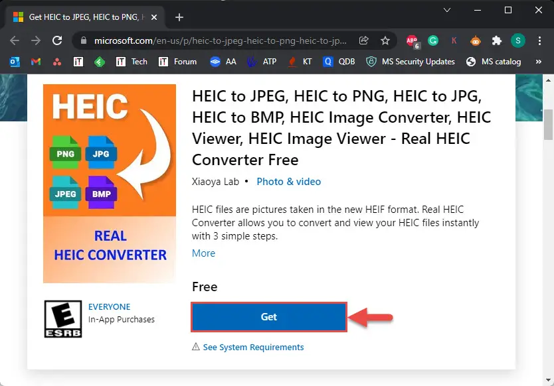Select the Get HEIC to JPEG tab
This screenshot has height=386, width=554.
pos(85,17)
